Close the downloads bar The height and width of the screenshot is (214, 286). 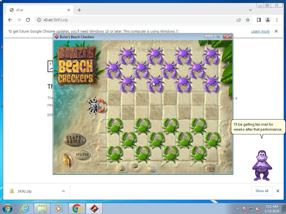pyautogui.click(x=278, y=191)
